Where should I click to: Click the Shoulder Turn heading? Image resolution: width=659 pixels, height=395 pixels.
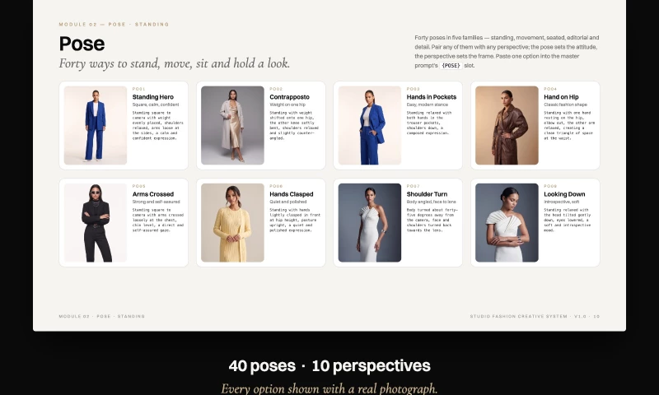pyautogui.click(x=427, y=194)
